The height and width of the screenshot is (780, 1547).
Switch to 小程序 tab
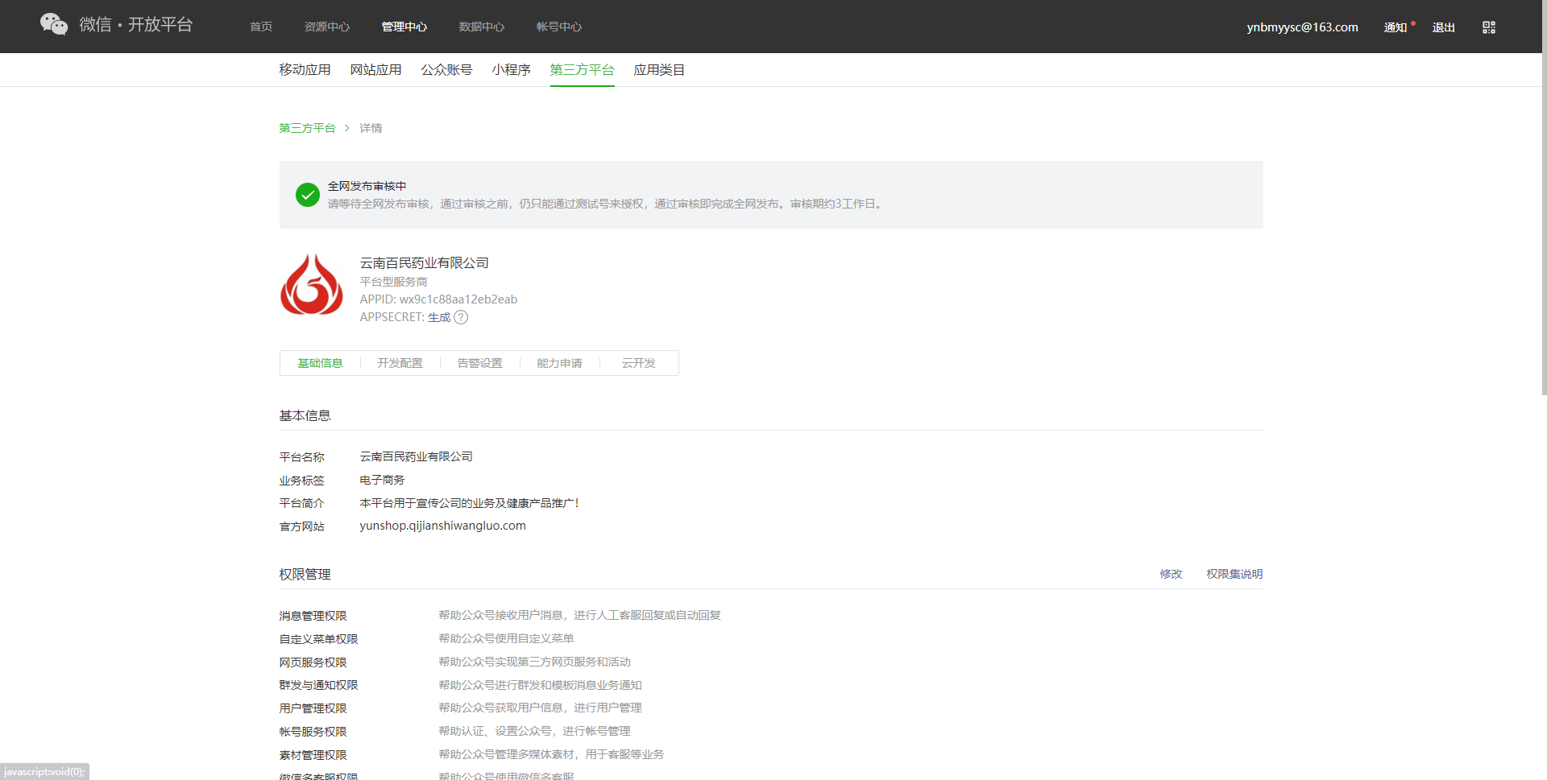coord(512,70)
